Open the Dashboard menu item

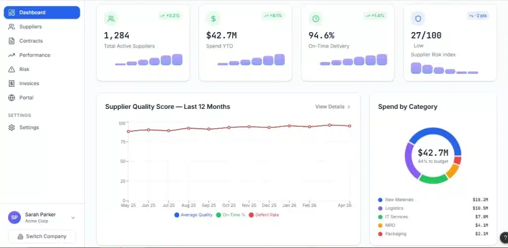42,12
